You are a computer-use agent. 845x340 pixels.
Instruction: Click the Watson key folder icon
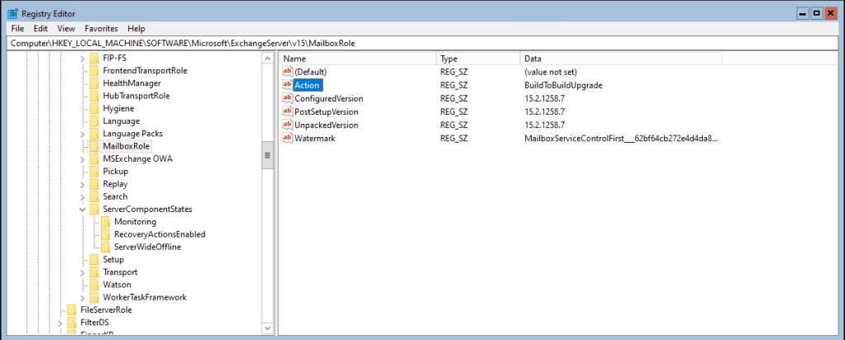click(x=94, y=285)
